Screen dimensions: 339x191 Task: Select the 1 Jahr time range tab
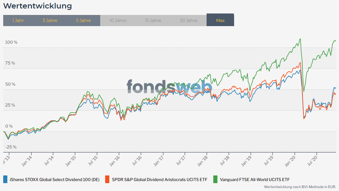pos(18,20)
